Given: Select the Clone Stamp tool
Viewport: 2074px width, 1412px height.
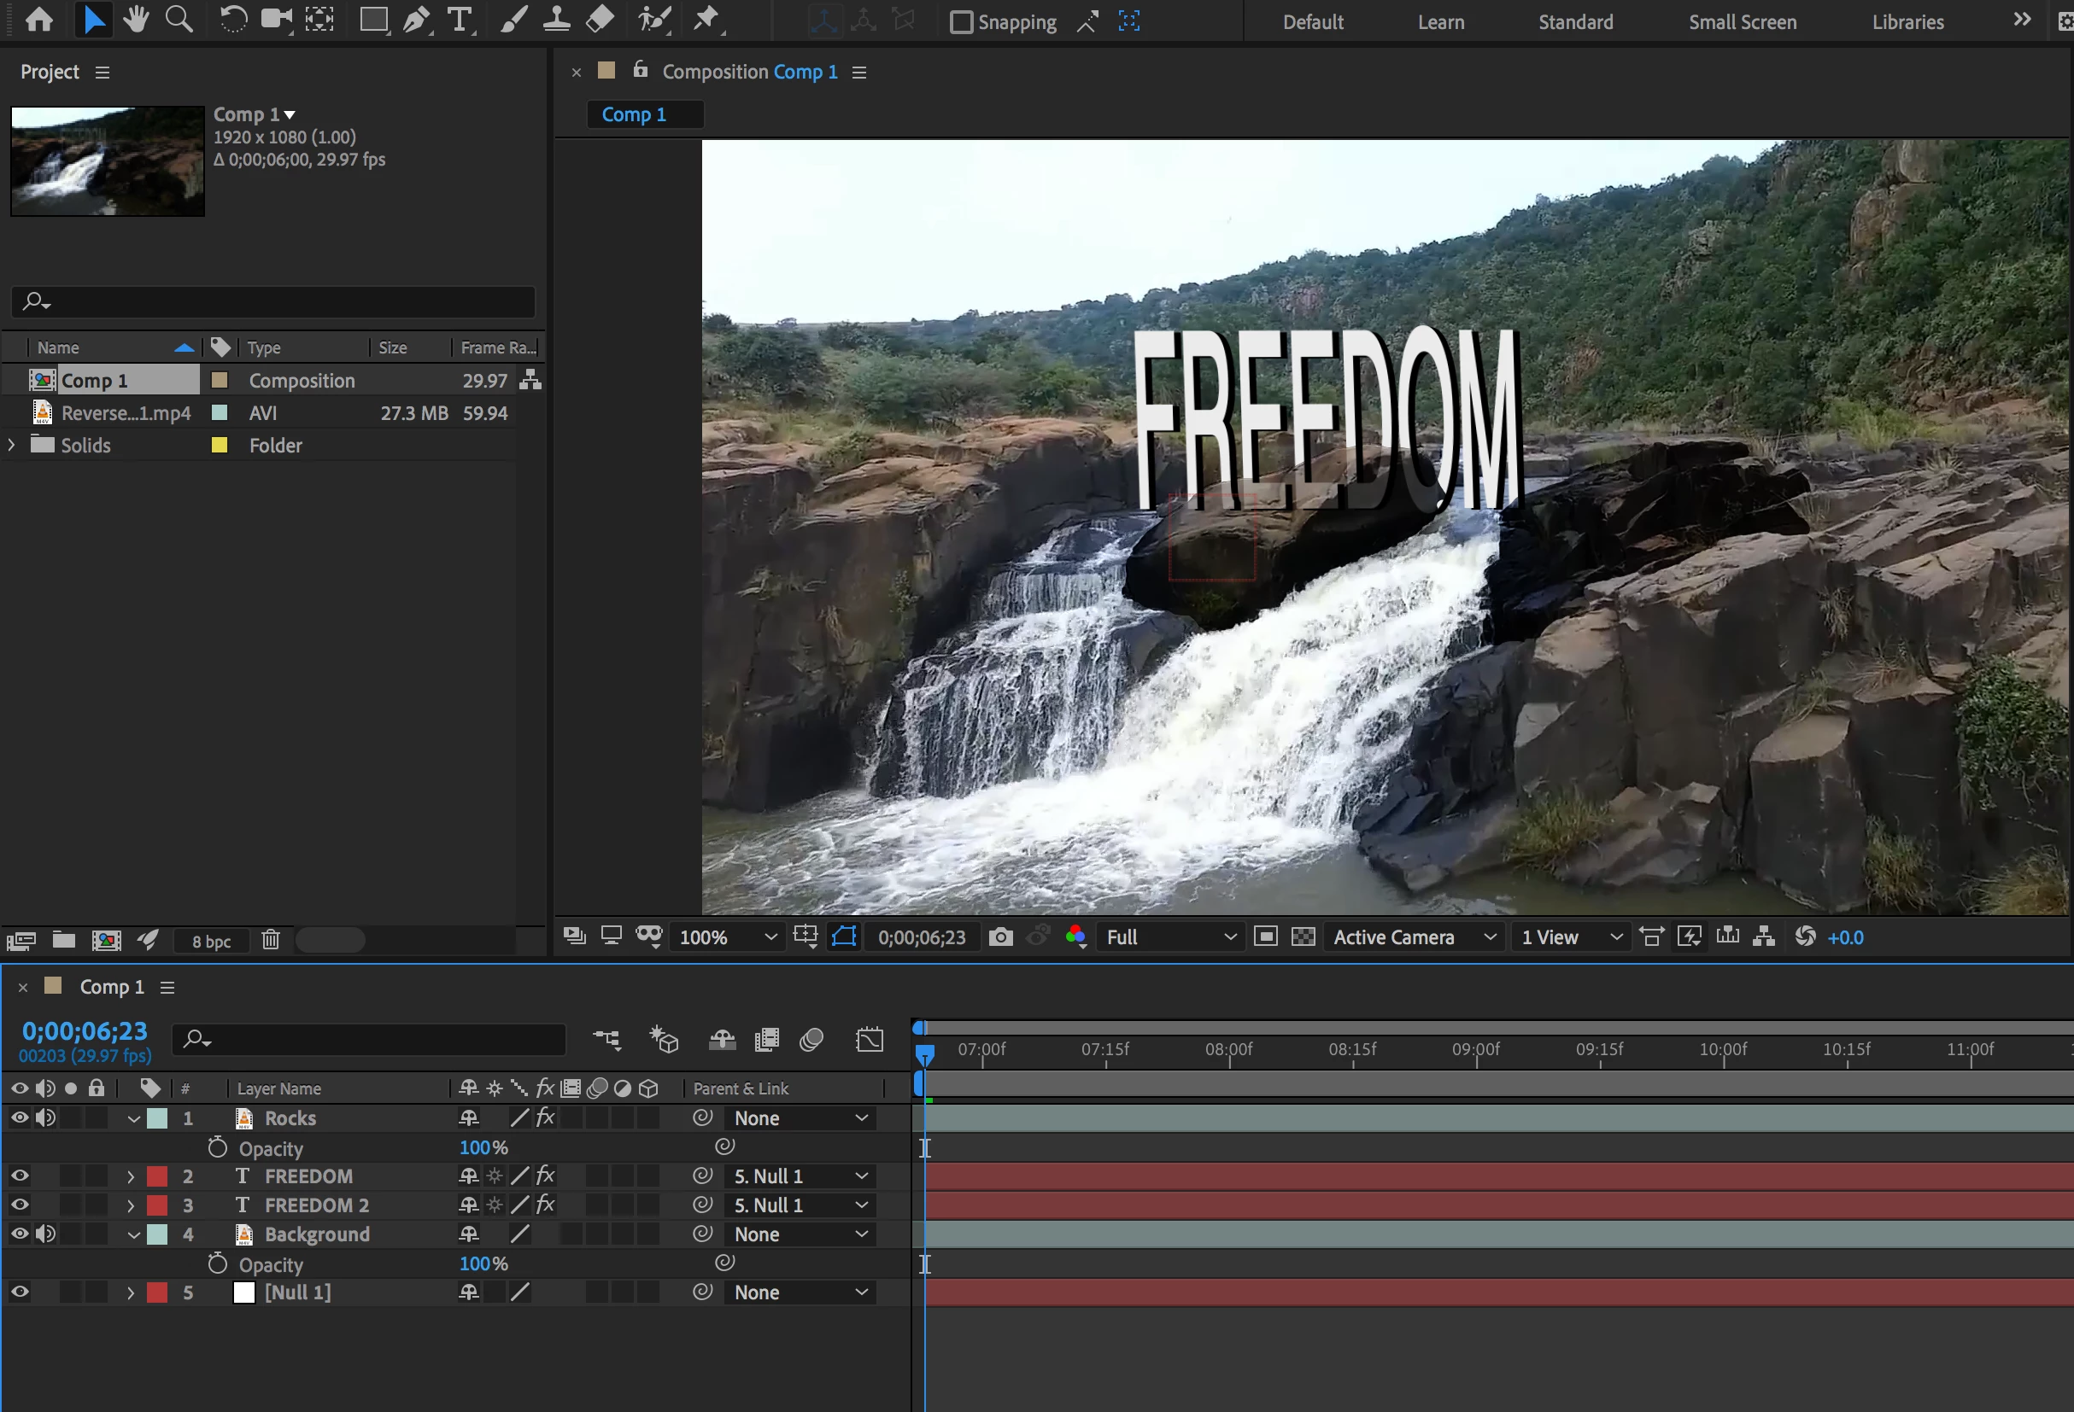Looking at the screenshot, I should [x=557, y=20].
